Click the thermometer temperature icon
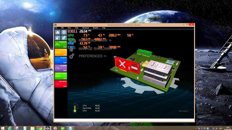This screenshot has width=232, height=130. [x=75, y=108]
